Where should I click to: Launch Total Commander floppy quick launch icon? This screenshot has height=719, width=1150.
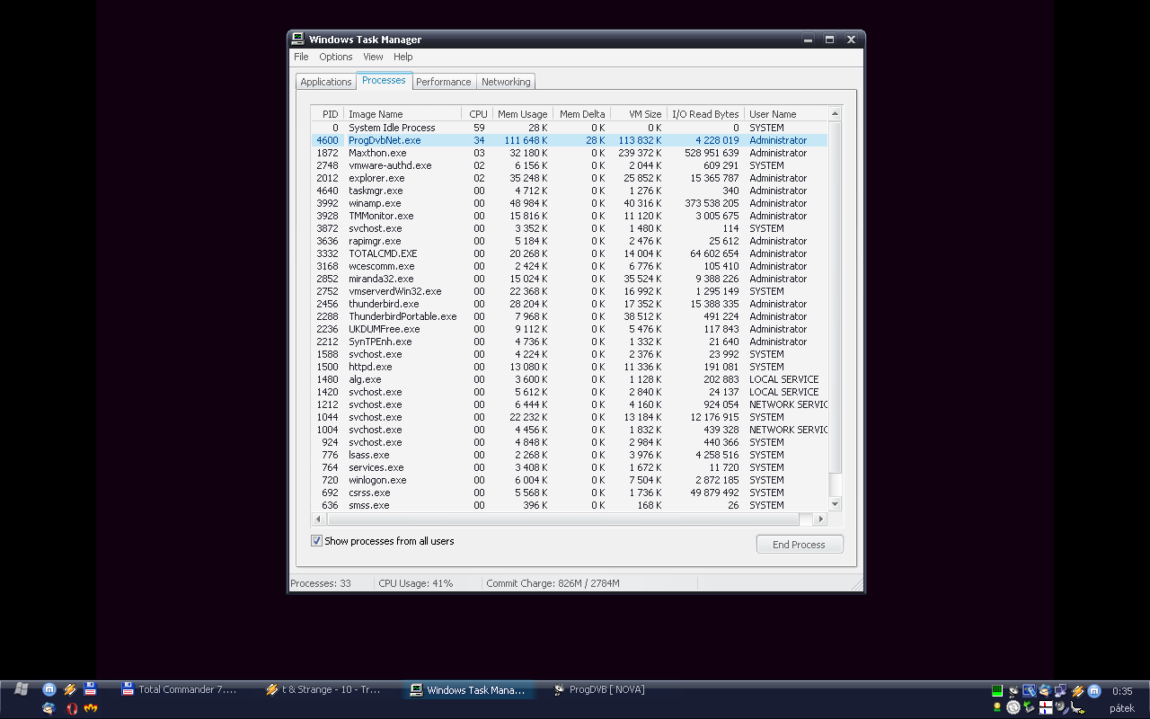pos(90,689)
